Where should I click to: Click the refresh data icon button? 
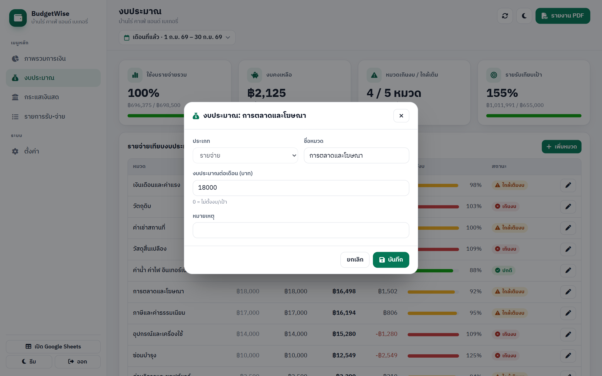point(505,16)
